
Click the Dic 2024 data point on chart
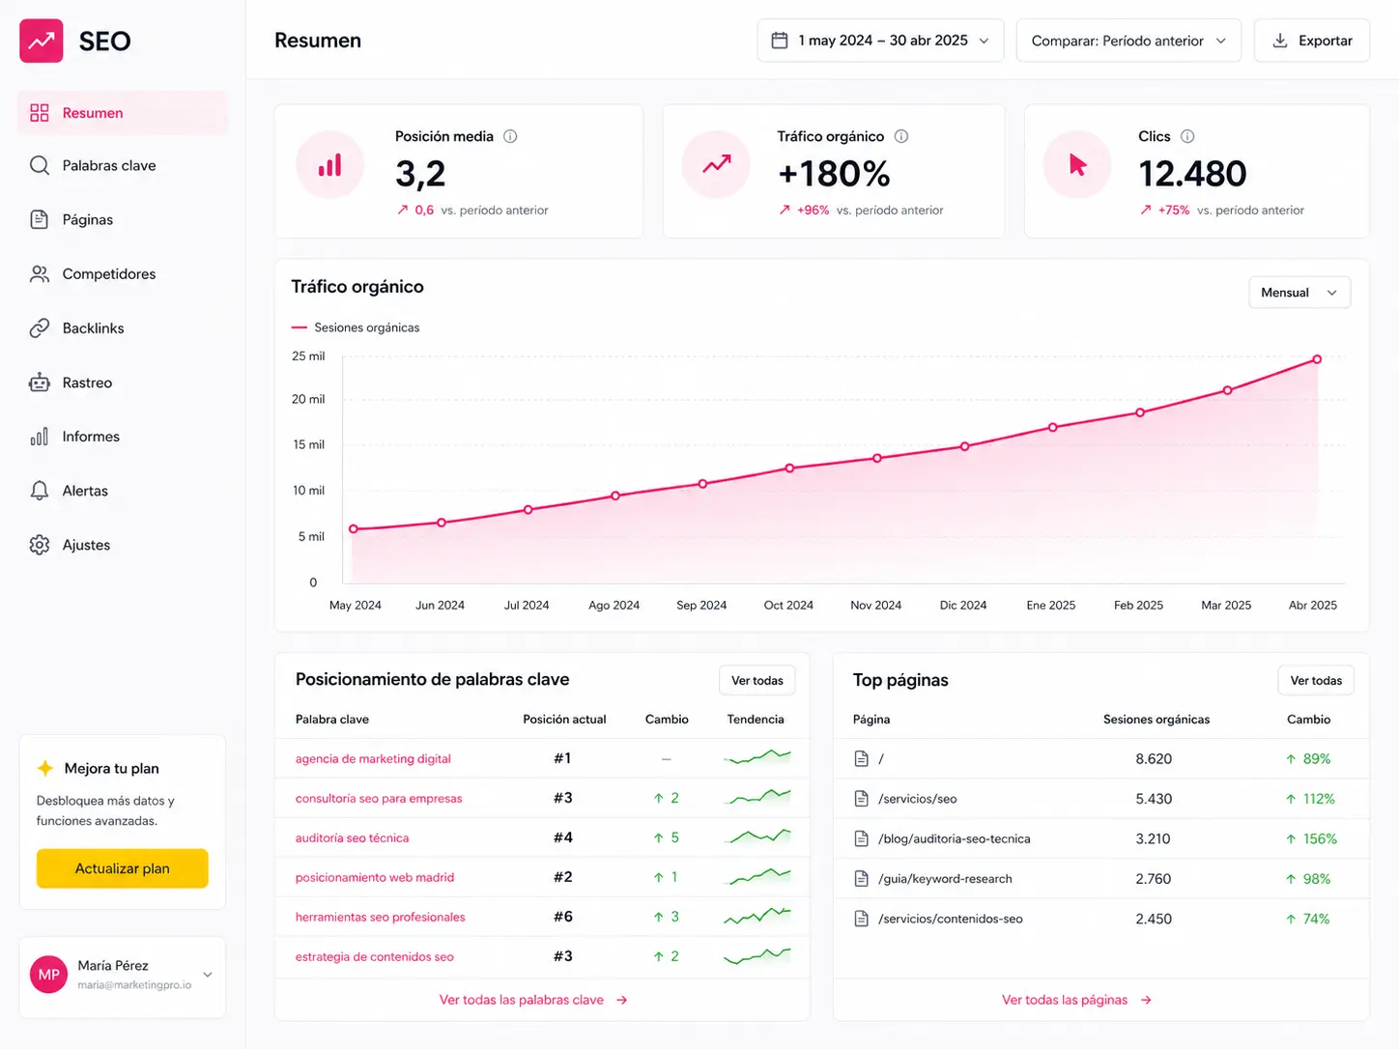965,446
